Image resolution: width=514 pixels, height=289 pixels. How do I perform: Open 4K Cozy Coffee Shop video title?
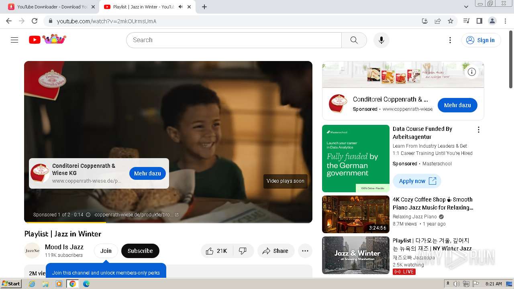click(x=433, y=204)
